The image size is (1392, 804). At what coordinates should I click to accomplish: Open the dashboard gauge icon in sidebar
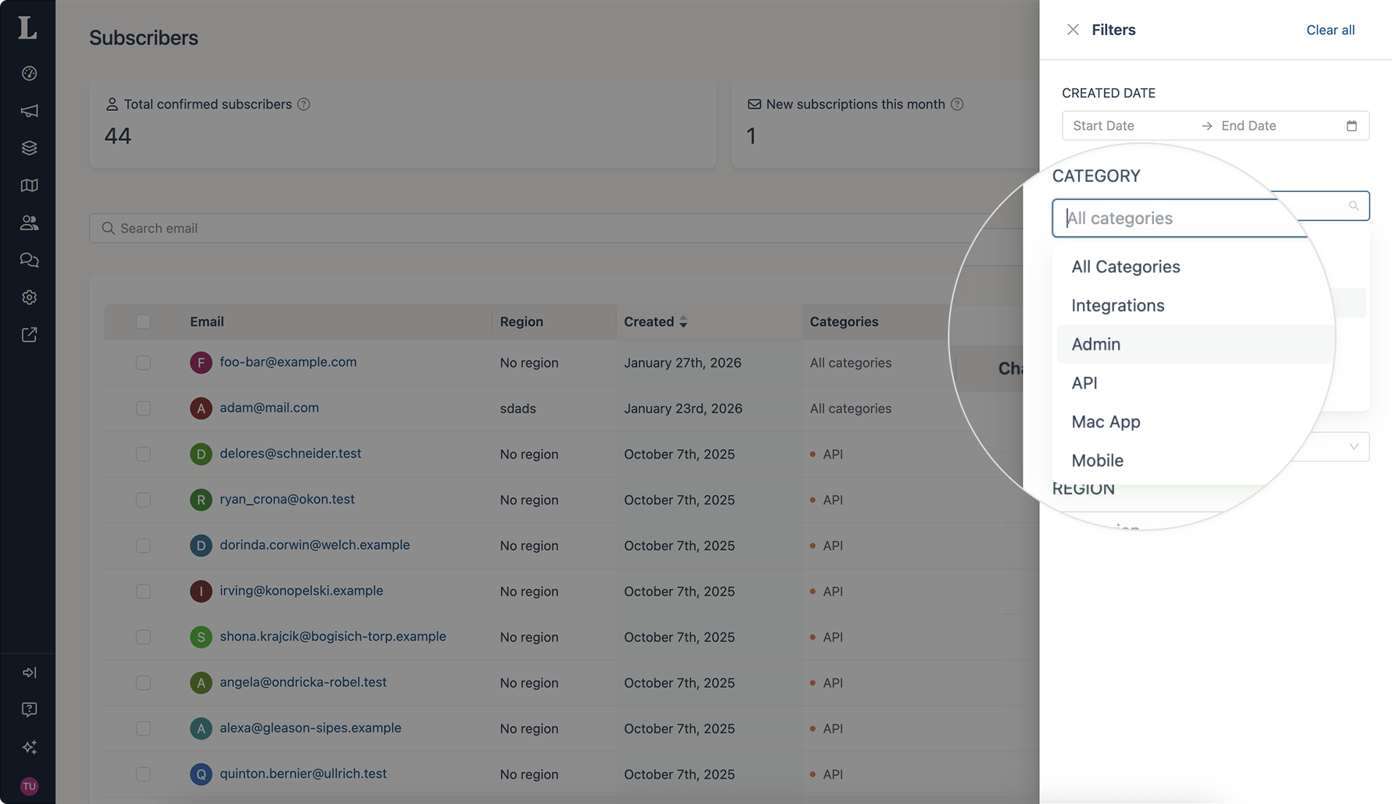pyautogui.click(x=29, y=73)
